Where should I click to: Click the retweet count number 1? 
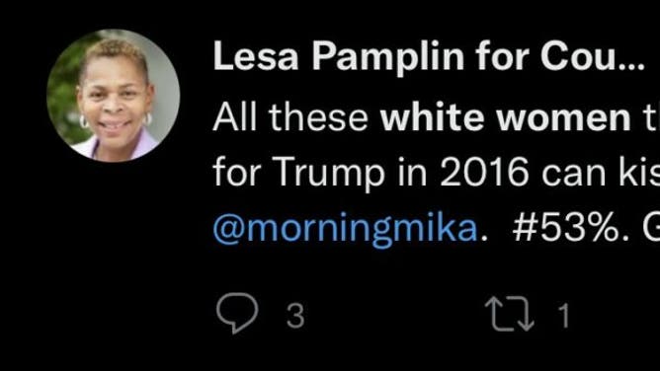click(x=564, y=316)
